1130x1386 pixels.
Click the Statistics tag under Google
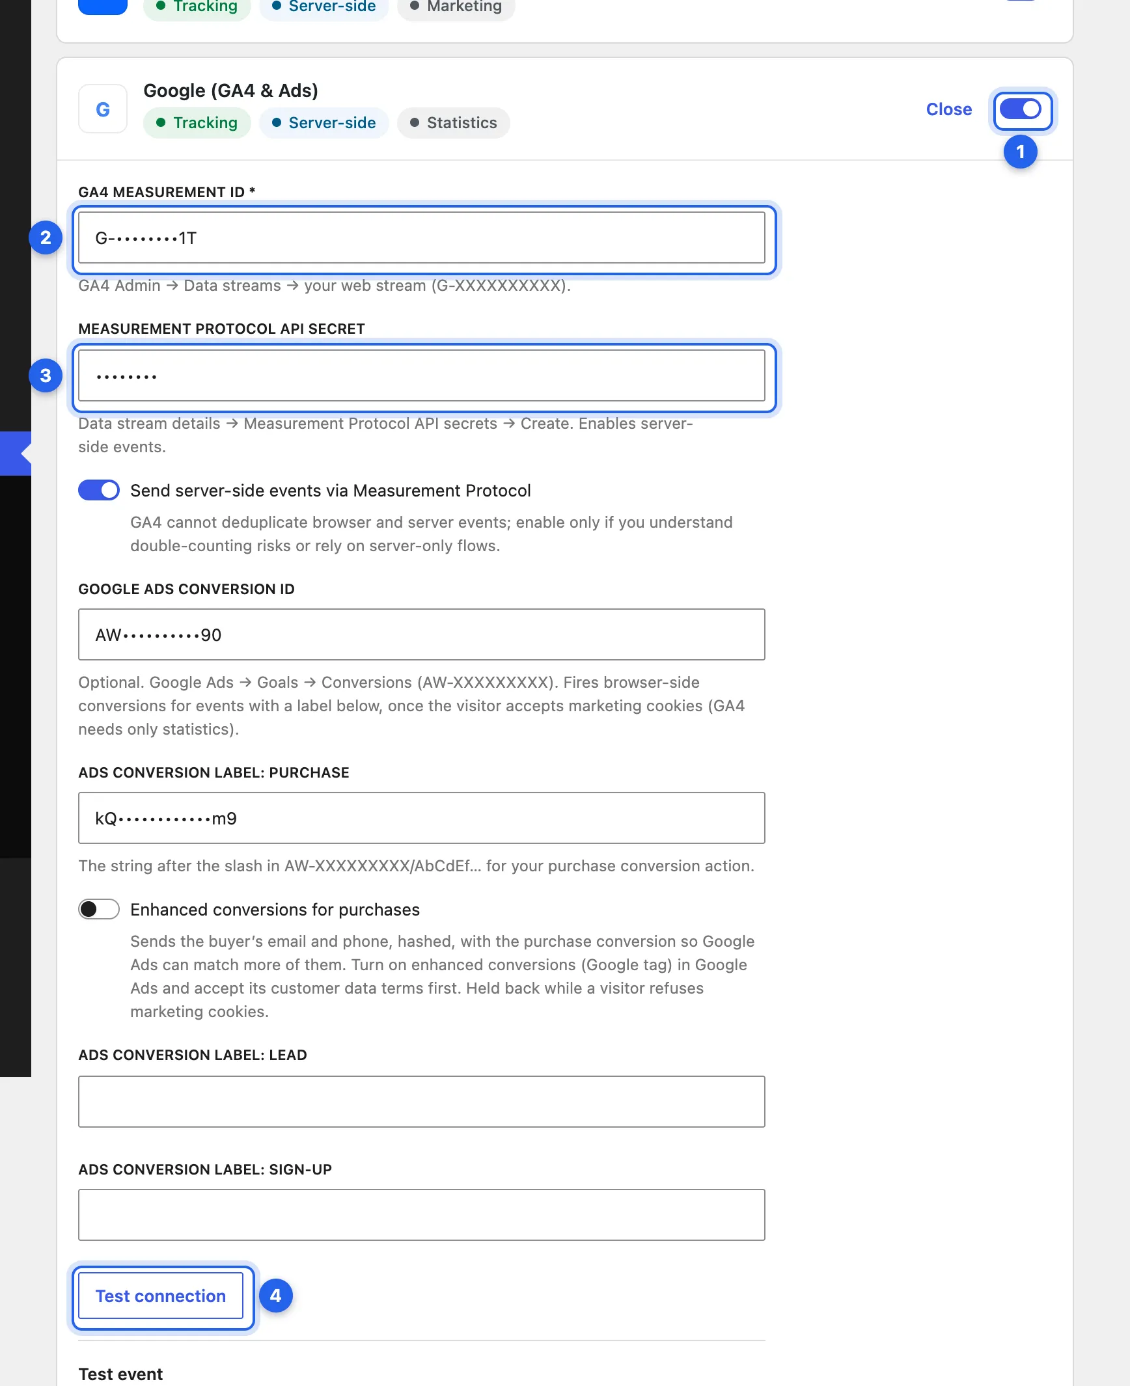pos(454,123)
